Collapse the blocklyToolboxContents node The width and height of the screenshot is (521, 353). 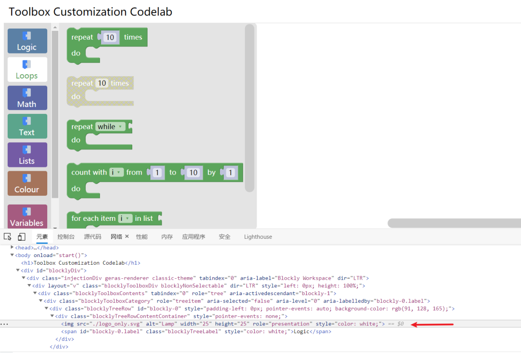coord(35,293)
